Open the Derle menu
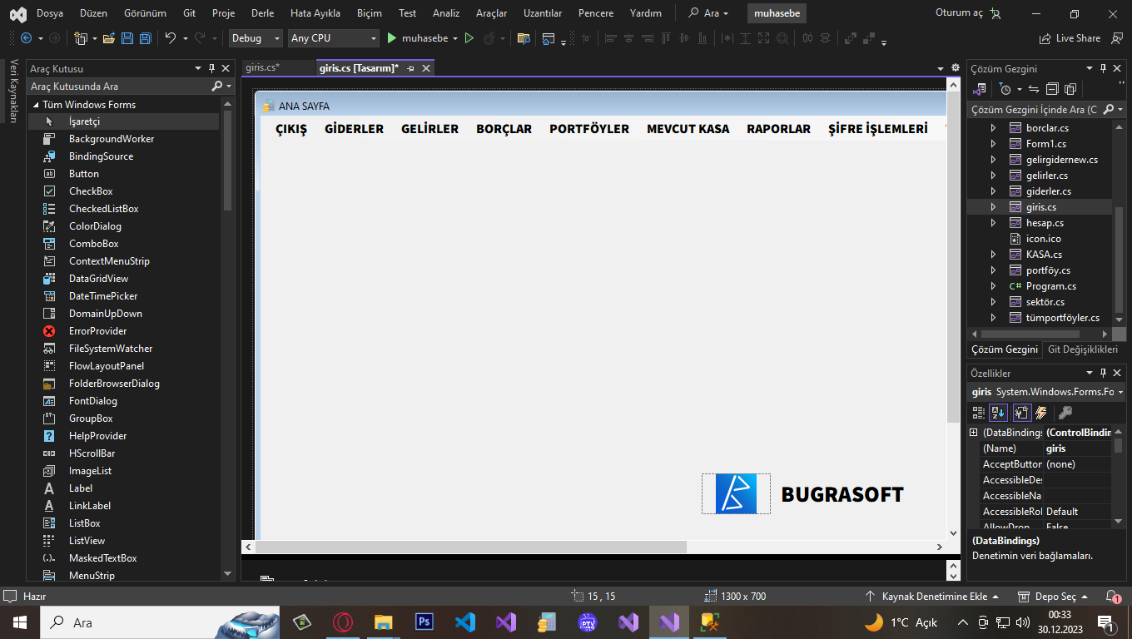1132x639 pixels. click(x=262, y=13)
